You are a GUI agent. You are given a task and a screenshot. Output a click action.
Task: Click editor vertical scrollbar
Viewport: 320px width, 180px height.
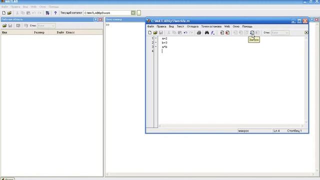[306, 80]
